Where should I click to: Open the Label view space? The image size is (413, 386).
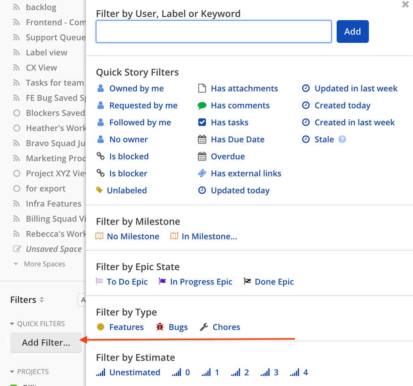pos(47,53)
